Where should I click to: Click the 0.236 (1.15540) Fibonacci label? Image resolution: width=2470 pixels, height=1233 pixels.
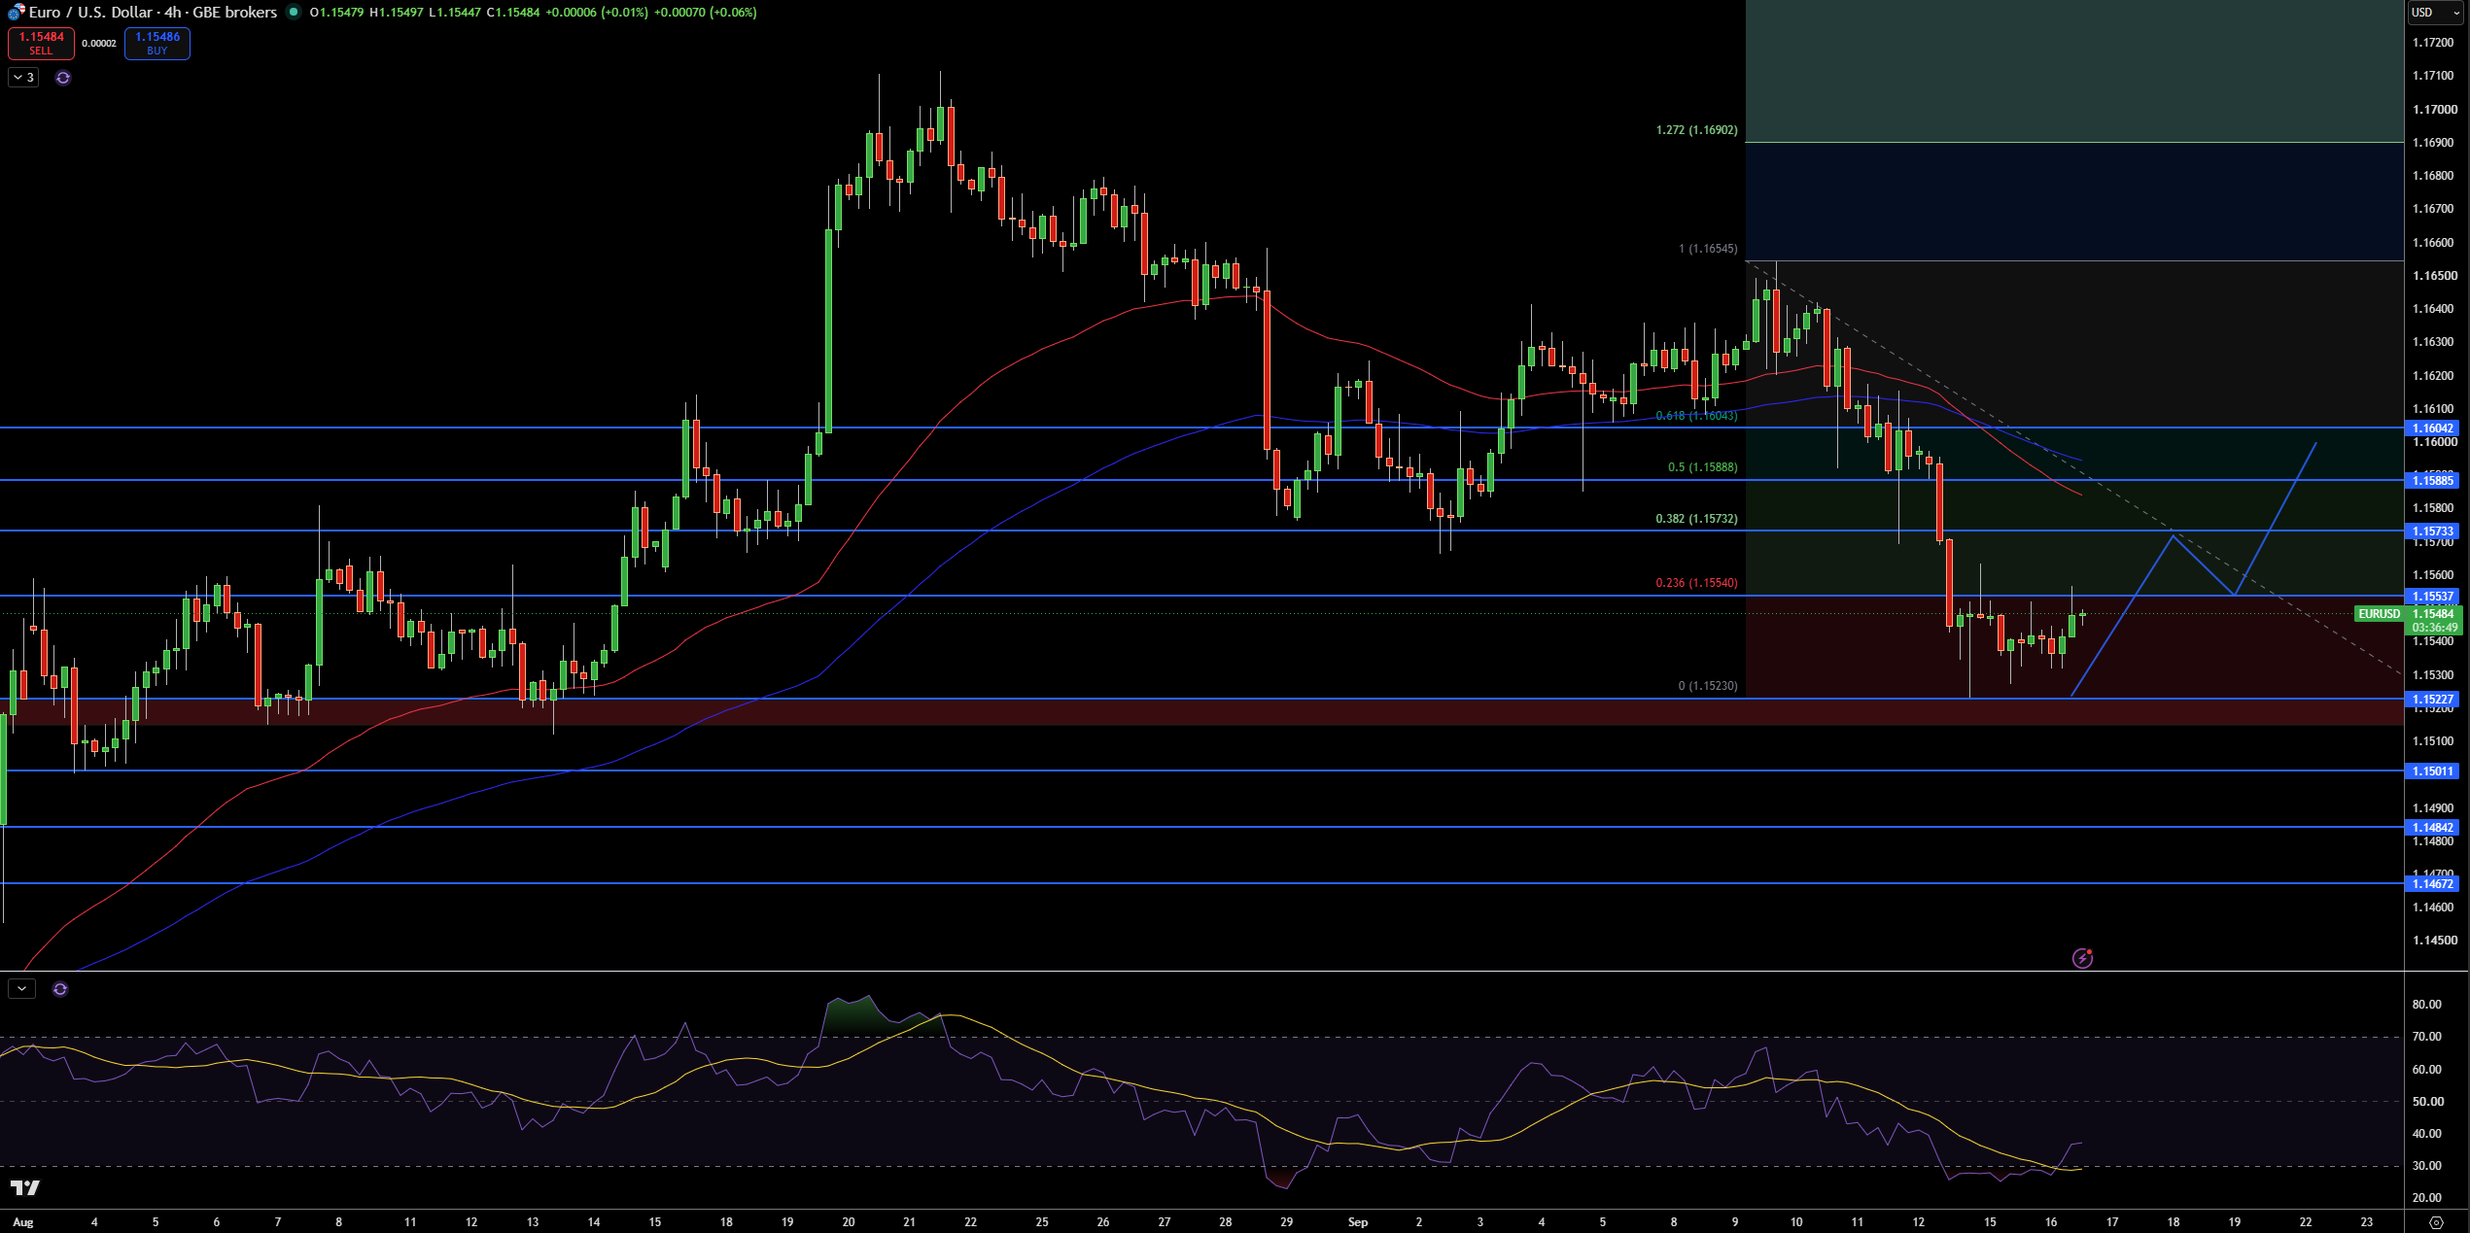pyautogui.click(x=1696, y=583)
